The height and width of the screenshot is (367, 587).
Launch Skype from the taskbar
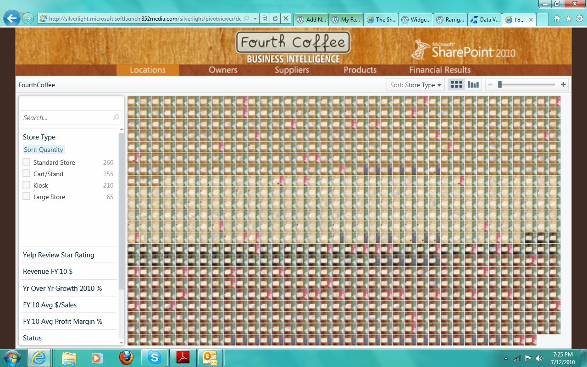pyautogui.click(x=154, y=357)
